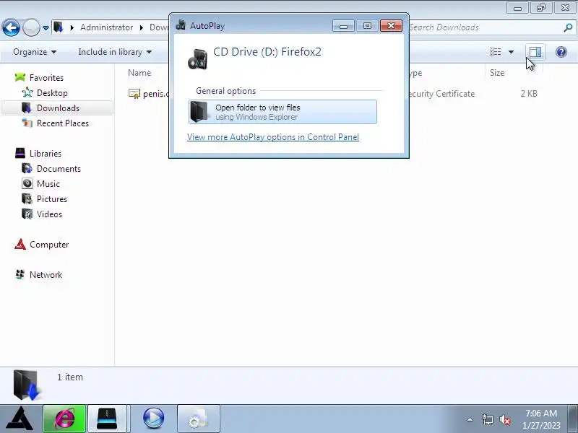Click the AutoPlay title bar icon

[x=181, y=25]
